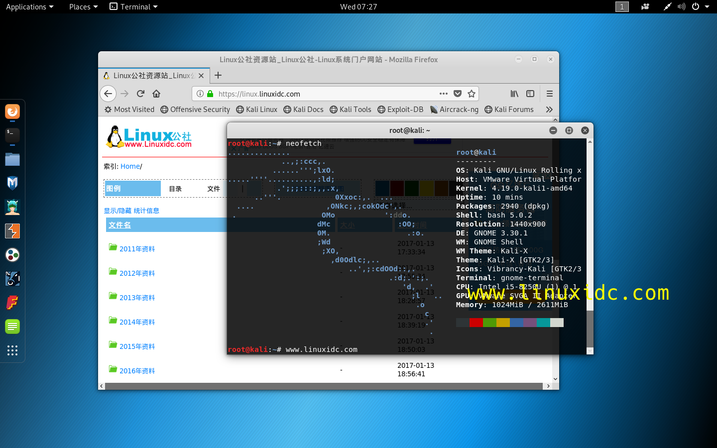This screenshot has width=717, height=448.
Task: Launch Metasploit from the dock
Action: click(12, 183)
